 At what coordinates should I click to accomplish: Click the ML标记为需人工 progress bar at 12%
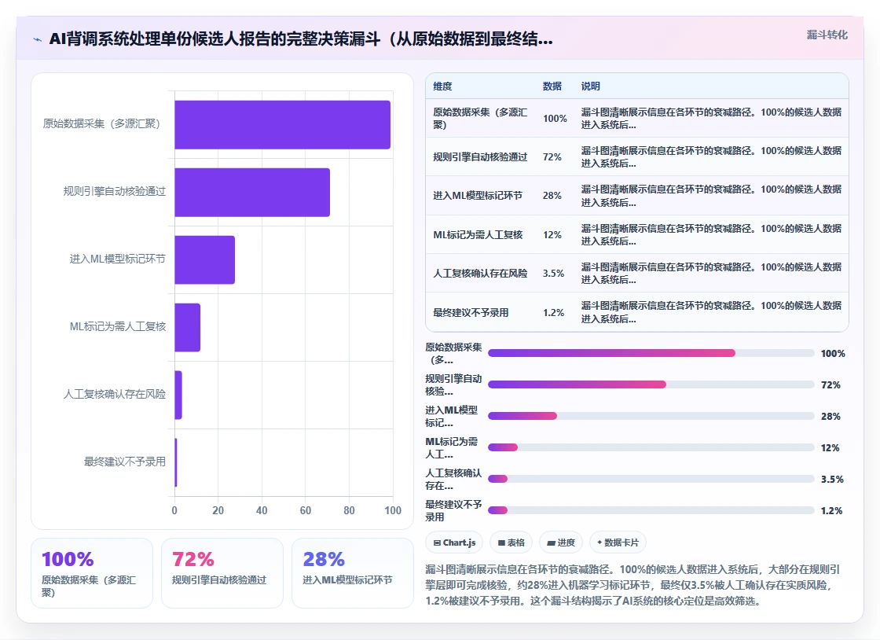tap(651, 447)
